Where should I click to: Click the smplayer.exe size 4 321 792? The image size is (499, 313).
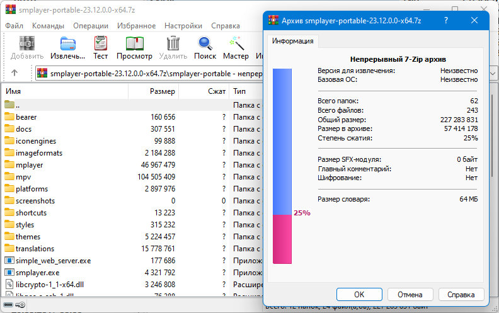pos(160,273)
